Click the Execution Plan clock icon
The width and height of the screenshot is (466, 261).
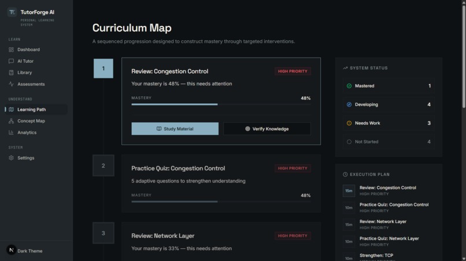point(345,175)
